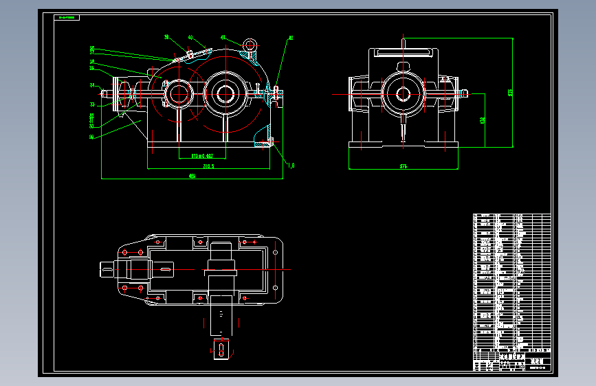The image size is (596, 386).
Task: Pick the keyed output shaft end in the plan view
Action: tap(221, 350)
